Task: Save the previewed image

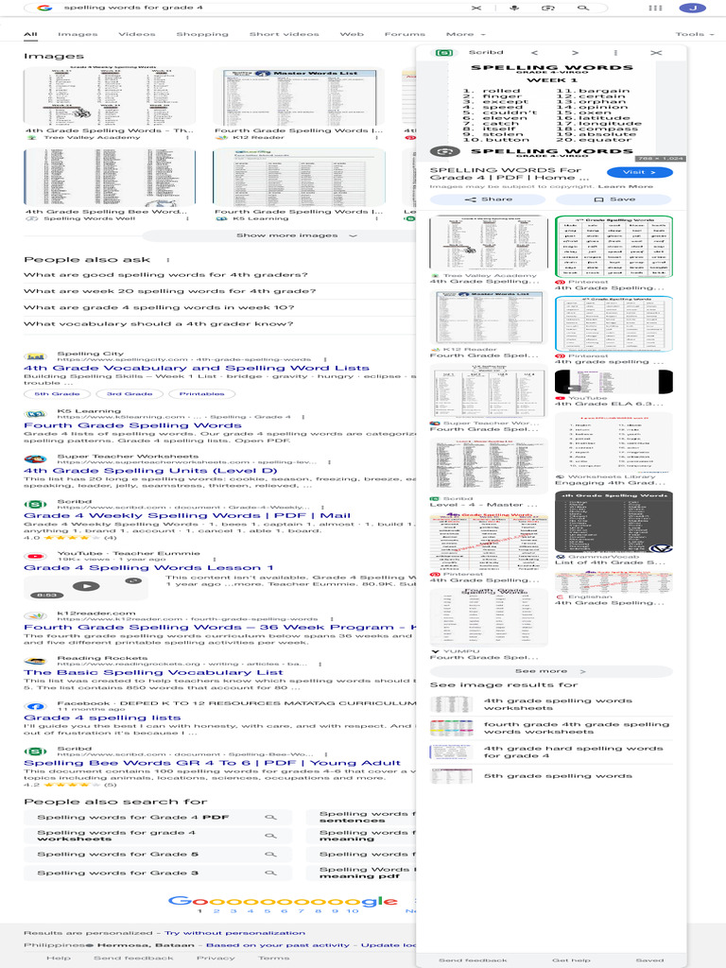Action: (614, 199)
